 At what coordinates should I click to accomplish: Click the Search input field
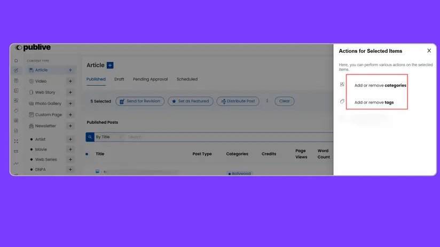[x=229, y=137]
